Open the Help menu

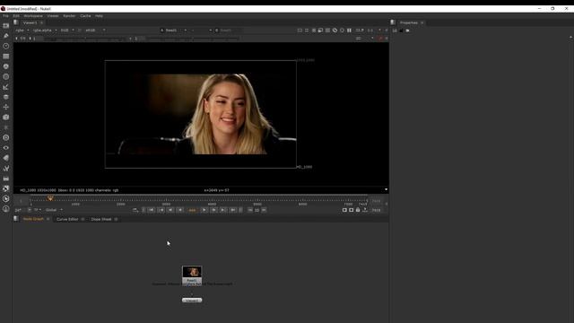tap(99, 16)
